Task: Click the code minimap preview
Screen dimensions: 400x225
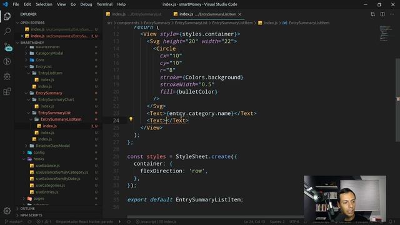Action: pos(386,33)
